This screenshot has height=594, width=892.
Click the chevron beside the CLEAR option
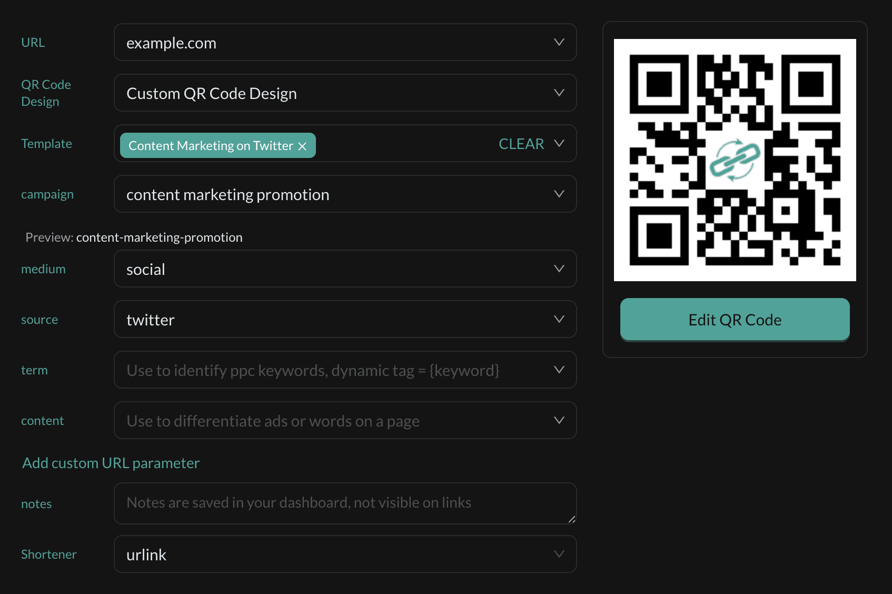point(560,143)
